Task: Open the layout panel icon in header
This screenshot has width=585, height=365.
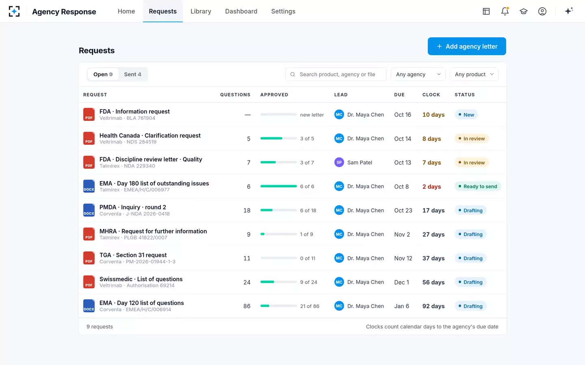Action: pos(486,11)
